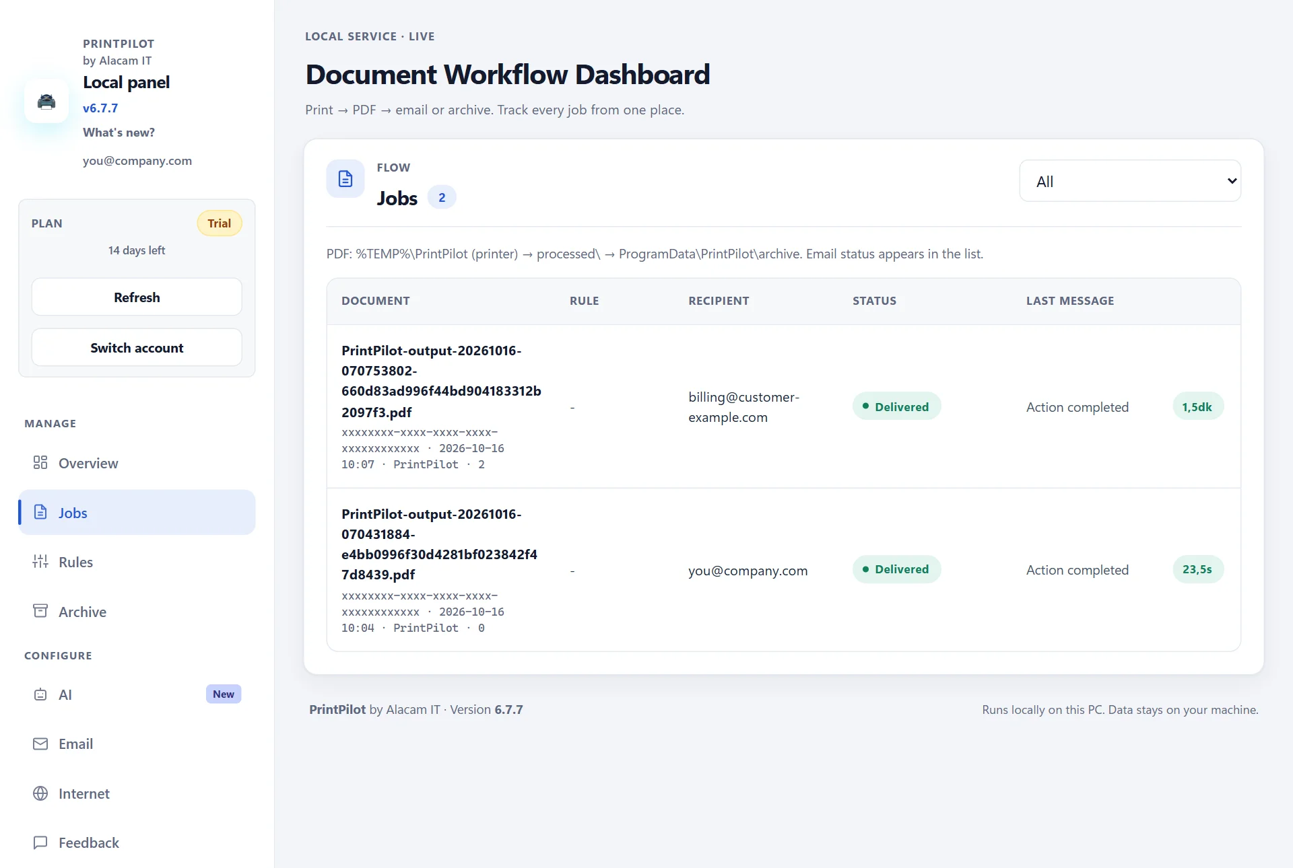1293x868 pixels.
Task: Click Action completed message for billing job
Action: tap(1077, 407)
